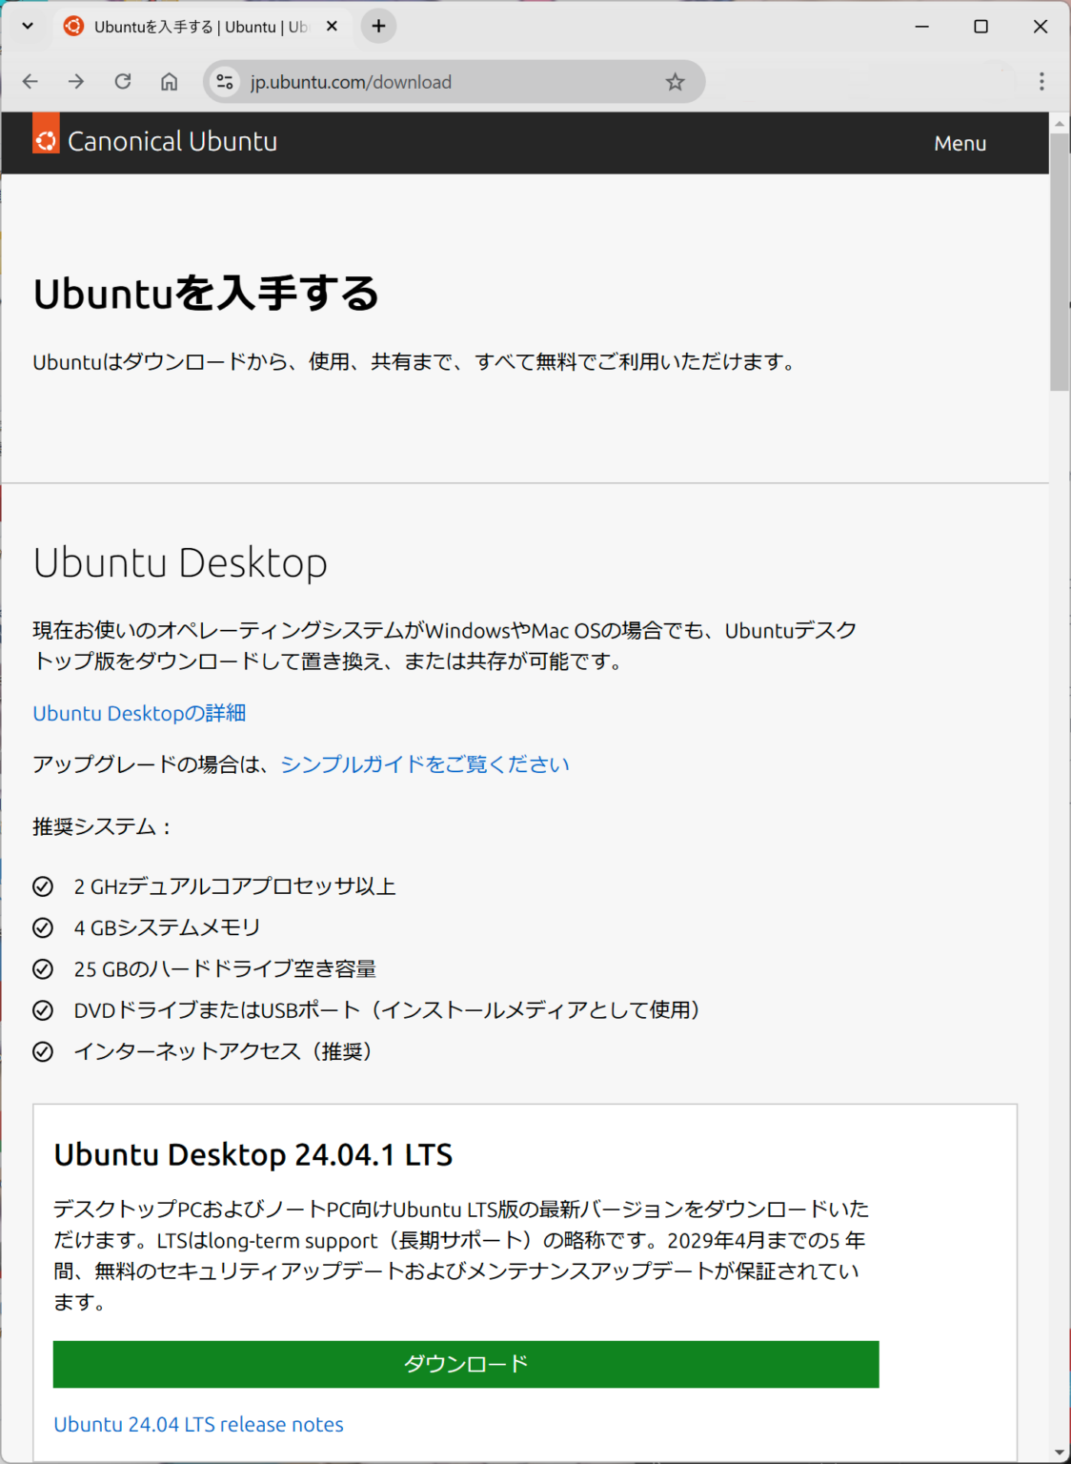Screen dimensions: 1071x1464
Task: Reload the page with the refresh icon
Action: (122, 82)
